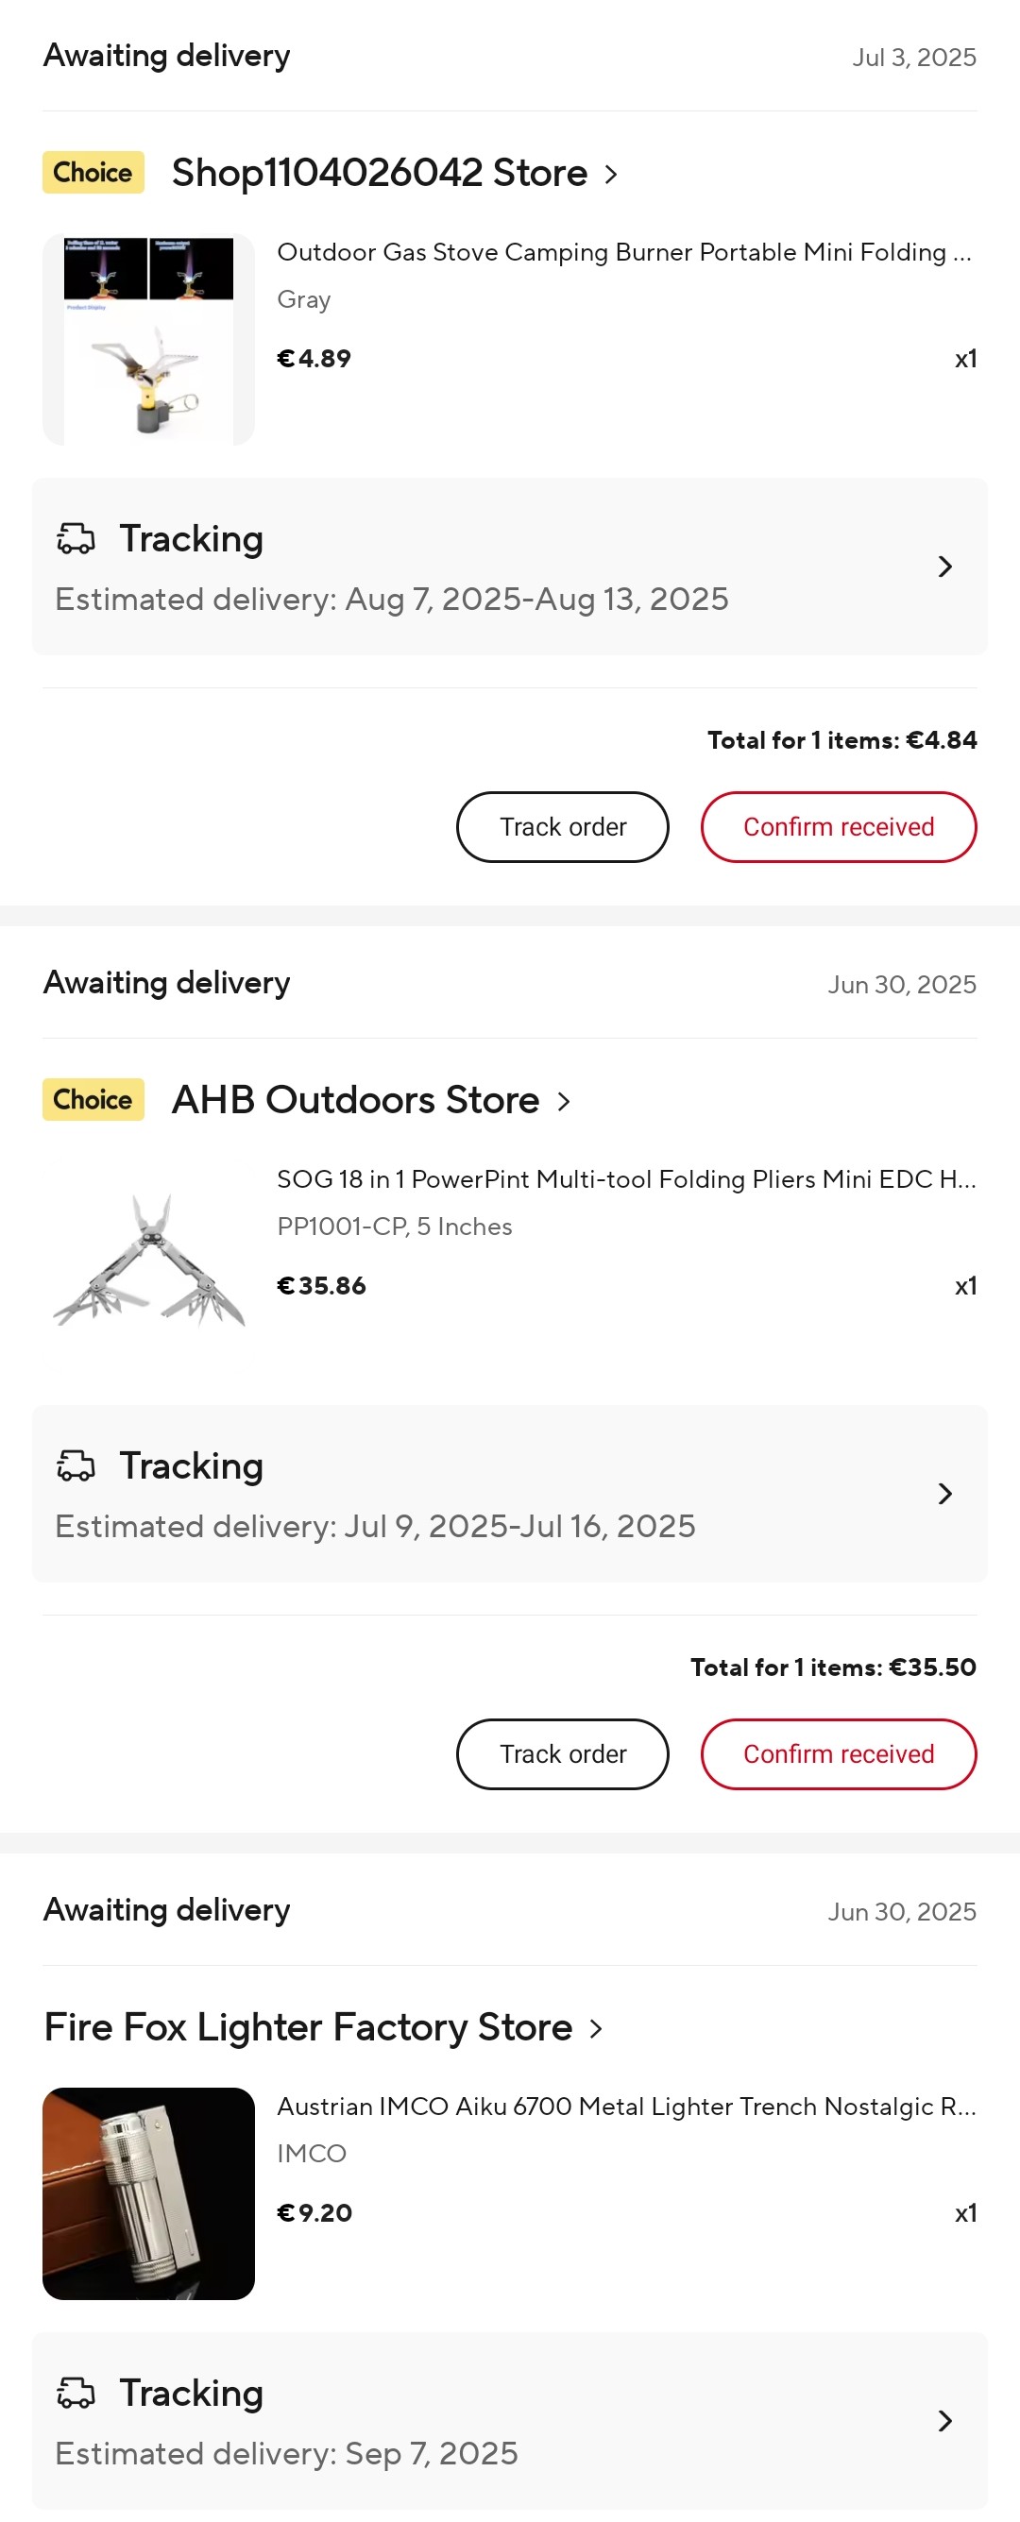
Task: Go to Fire Fox Lighter Factory Store
Action: 323,2027
